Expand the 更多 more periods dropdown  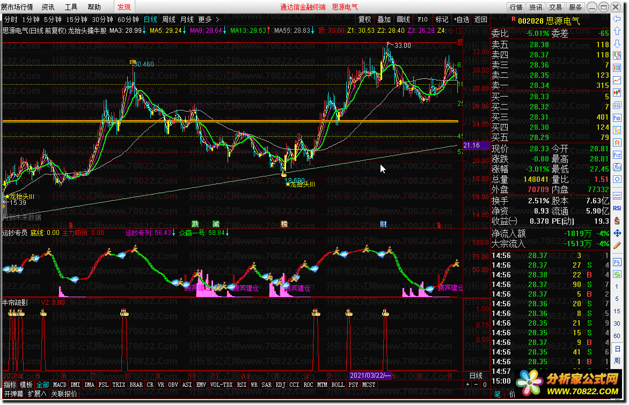click(208, 19)
